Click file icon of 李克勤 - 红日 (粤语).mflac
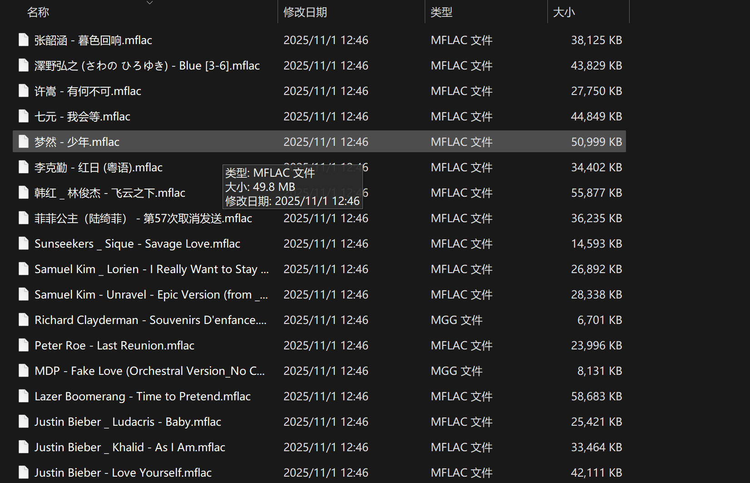 (24, 167)
